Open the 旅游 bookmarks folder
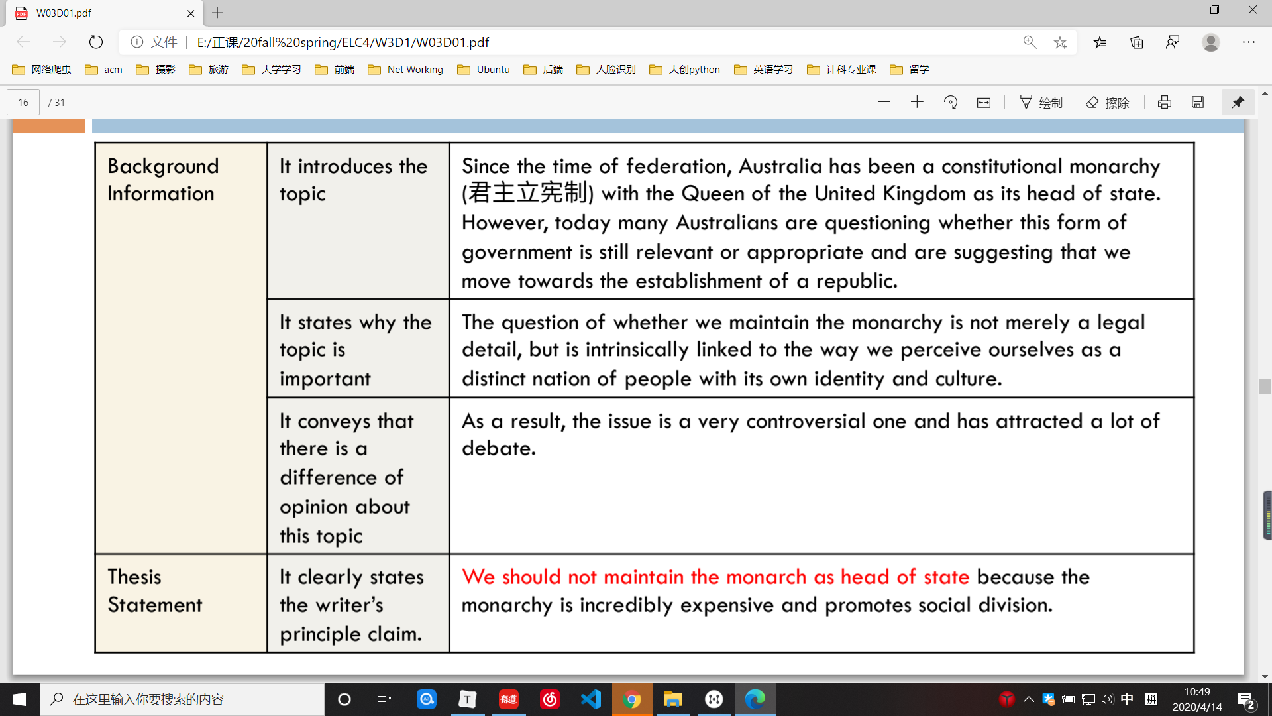The height and width of the screenshot is (716, 1272). (209, 70)
